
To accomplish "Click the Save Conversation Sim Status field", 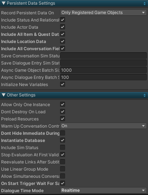I will point(103,56).
